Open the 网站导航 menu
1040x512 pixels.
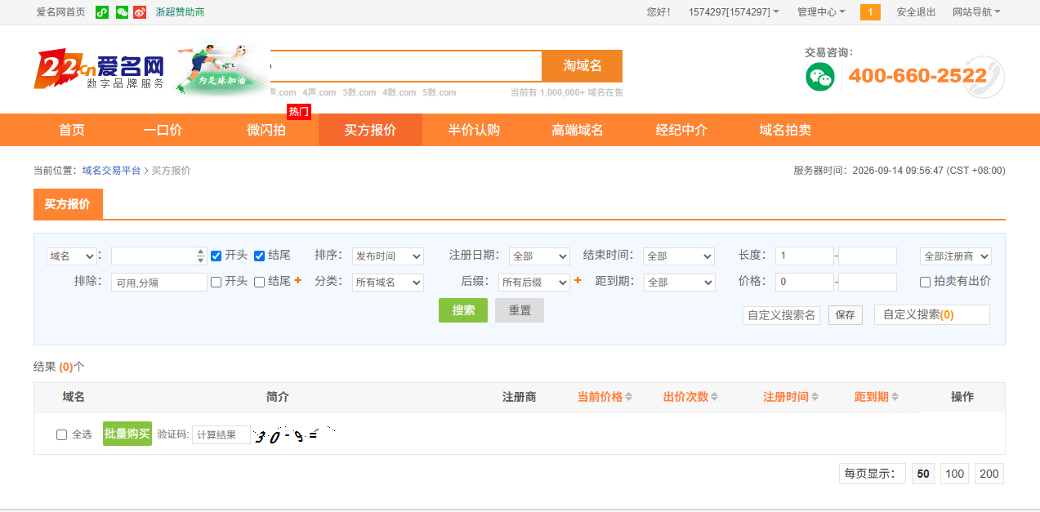tap(976, 12)
